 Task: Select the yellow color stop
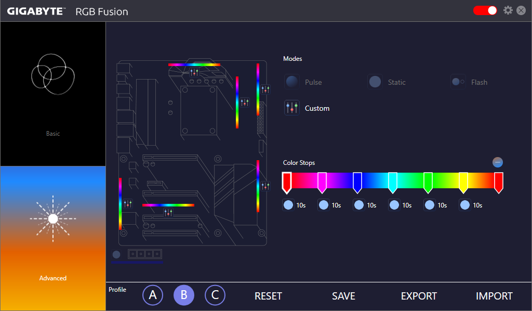tap(463, 183)
